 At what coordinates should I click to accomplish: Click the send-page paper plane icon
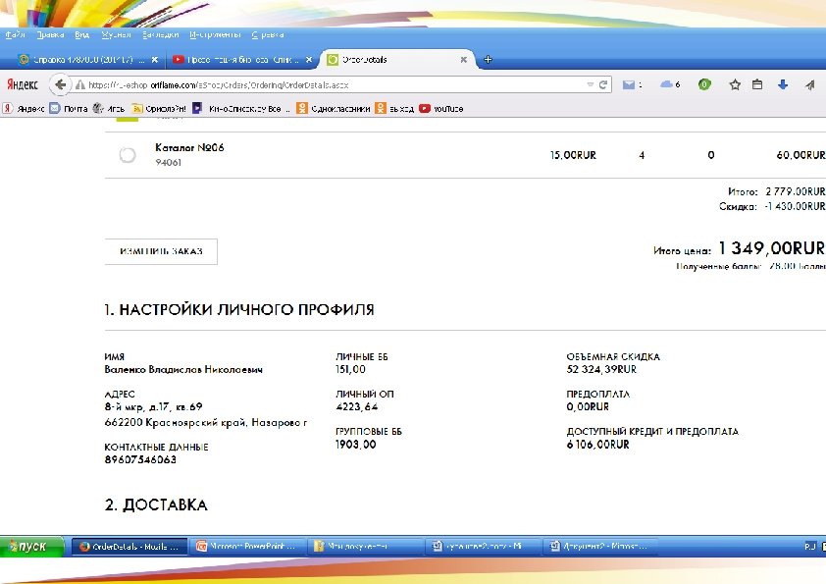(810, 84)
